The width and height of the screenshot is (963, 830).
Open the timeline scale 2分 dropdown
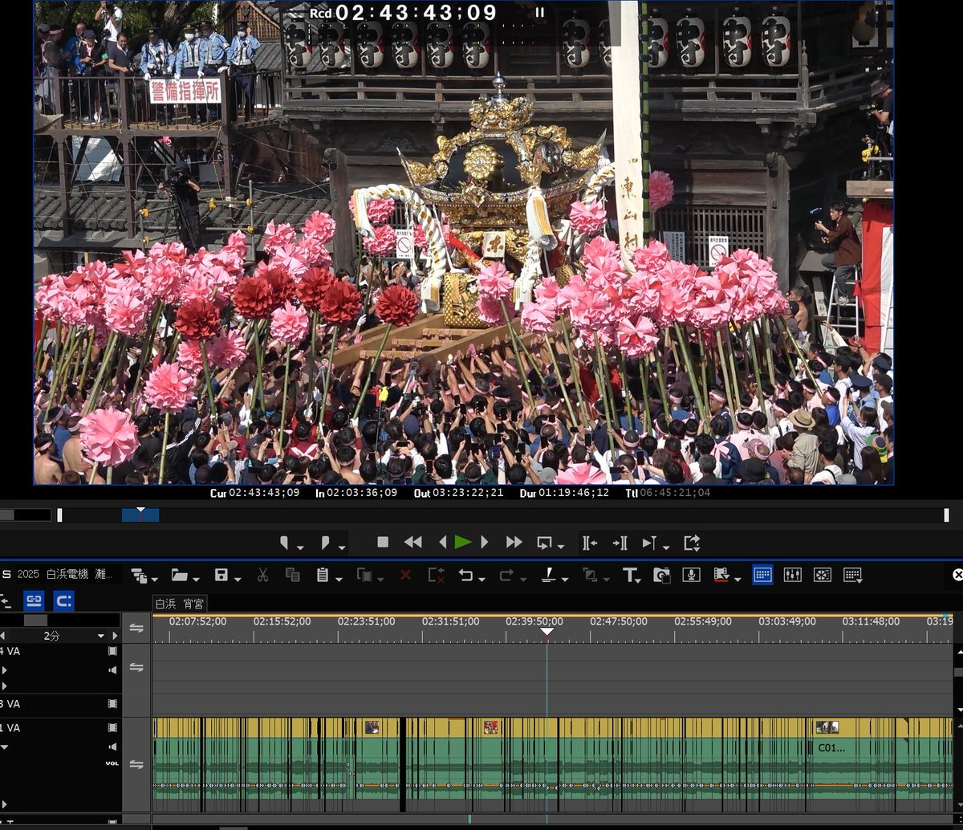101,636
